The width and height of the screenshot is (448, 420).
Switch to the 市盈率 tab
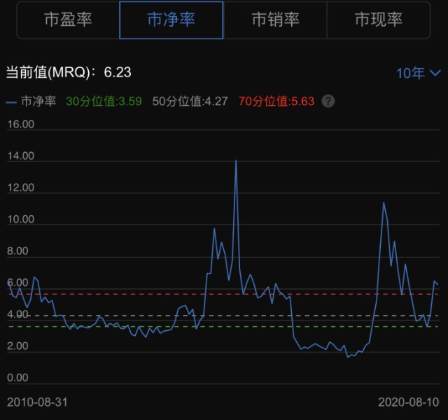[x=68, y=20]
